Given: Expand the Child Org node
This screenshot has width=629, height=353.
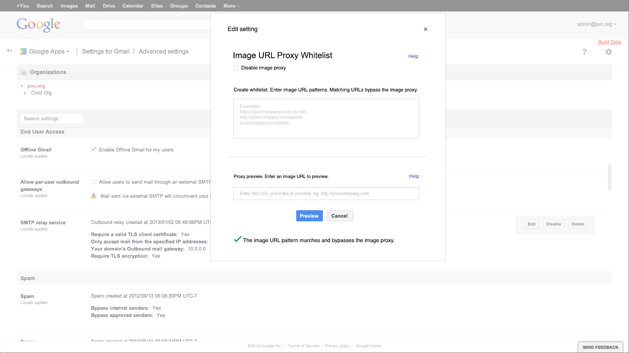Looking at the screenshot, I should click(25, 93).
